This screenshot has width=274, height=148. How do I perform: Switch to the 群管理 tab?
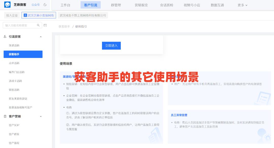[116, 5]
